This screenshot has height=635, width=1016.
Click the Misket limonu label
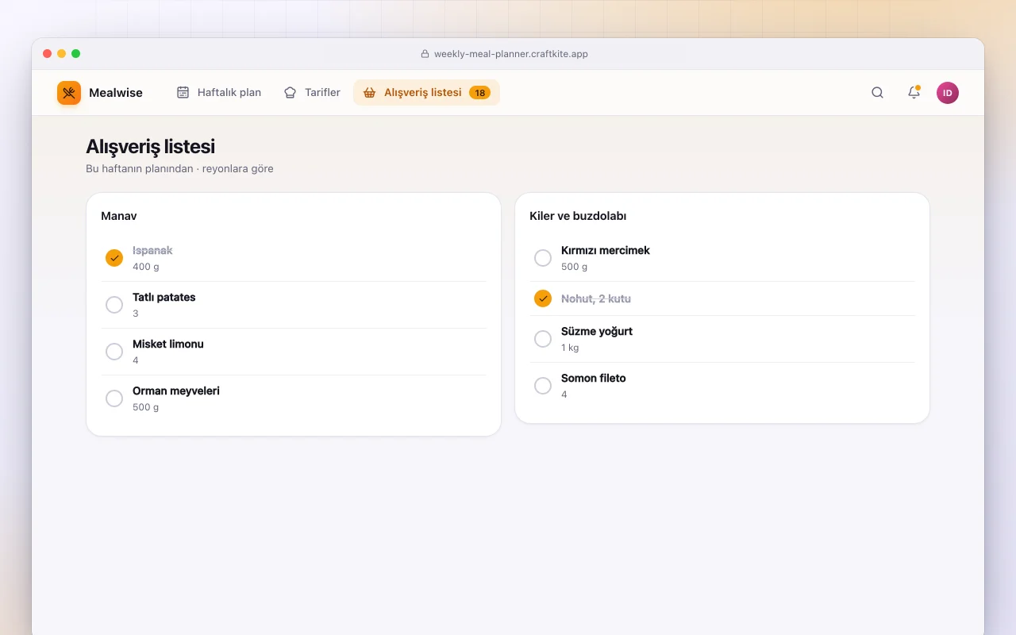168,344
